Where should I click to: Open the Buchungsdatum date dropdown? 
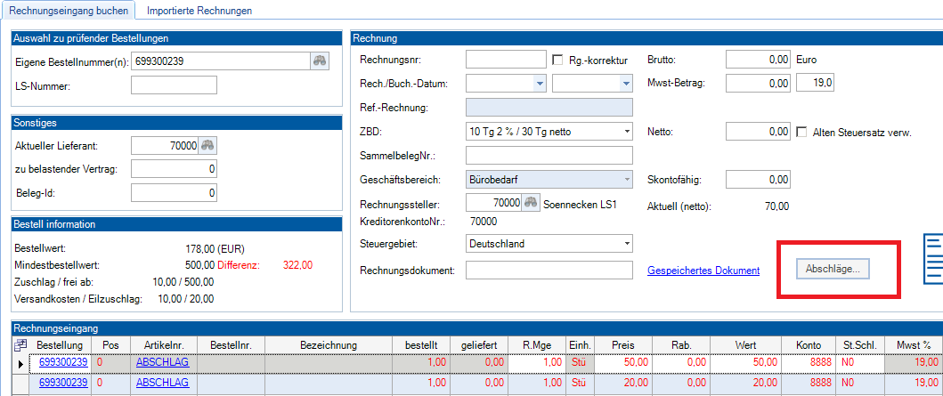pos(625,84)
